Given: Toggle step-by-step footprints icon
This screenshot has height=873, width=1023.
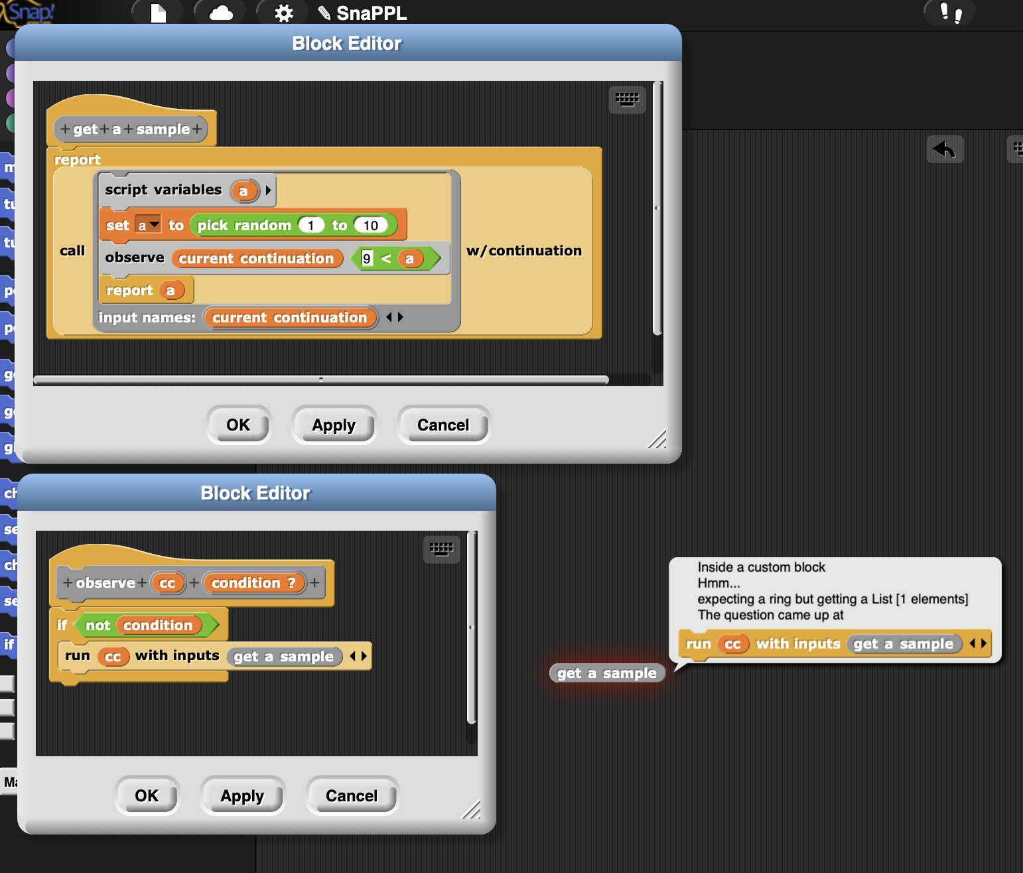Looking at the screenshot, I should pos(951,12).
